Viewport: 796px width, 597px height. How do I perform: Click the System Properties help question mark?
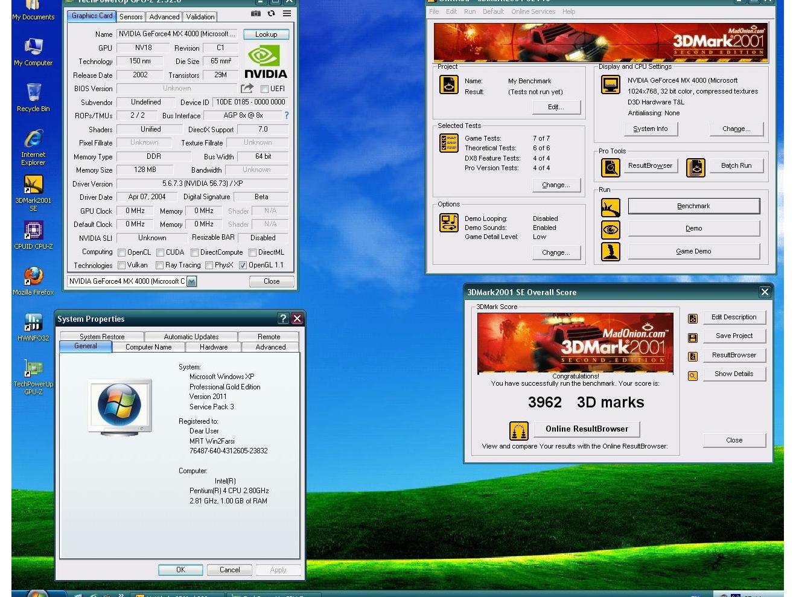point(283,319)
